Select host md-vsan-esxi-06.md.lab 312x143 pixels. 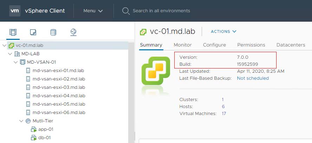59,113
